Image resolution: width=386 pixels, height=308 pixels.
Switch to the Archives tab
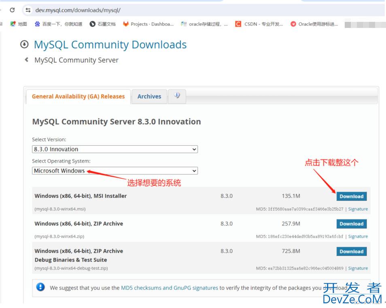149,96
